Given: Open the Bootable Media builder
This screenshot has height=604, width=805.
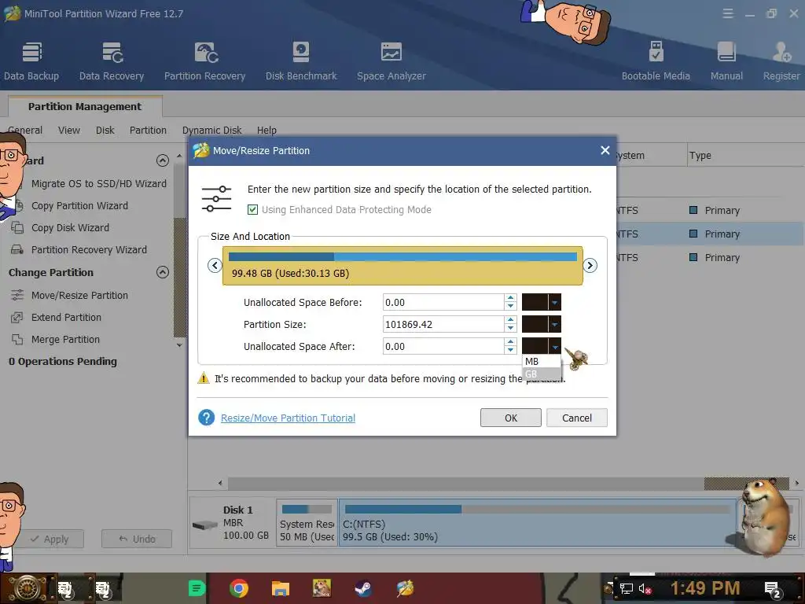Looking at the screenshot, I should (x=656, y=61).
